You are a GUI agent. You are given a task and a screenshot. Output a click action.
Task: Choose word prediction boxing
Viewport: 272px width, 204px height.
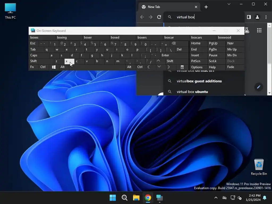pos(69,37)
